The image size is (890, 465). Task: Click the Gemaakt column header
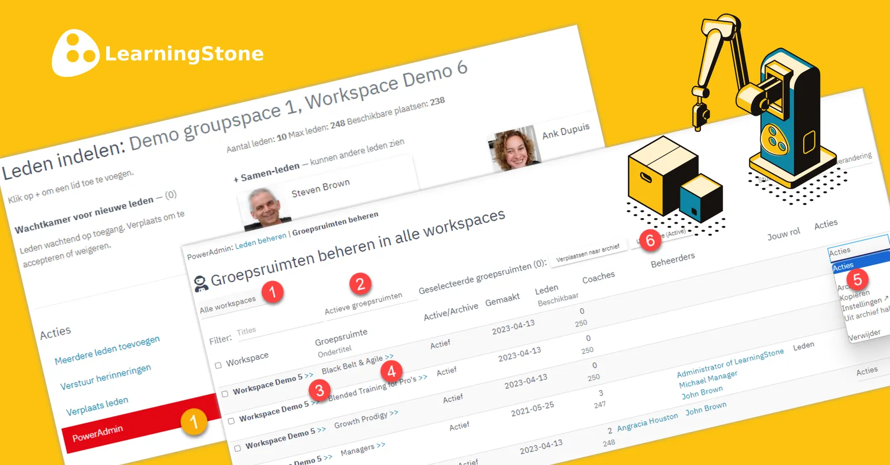[x=502, y=300]
